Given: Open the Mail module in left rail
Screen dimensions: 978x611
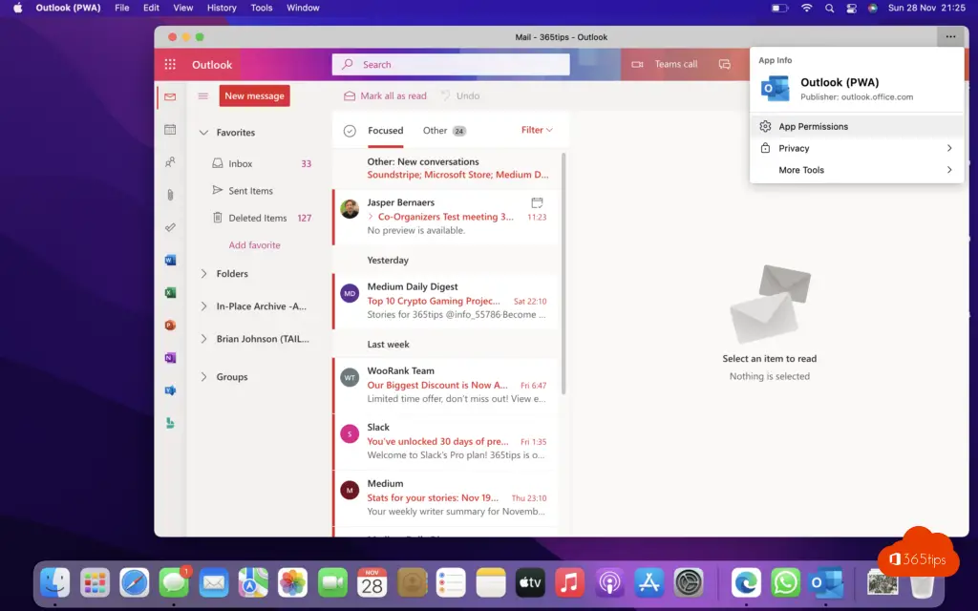Looking at the screenshot, I should coord(170,96).
